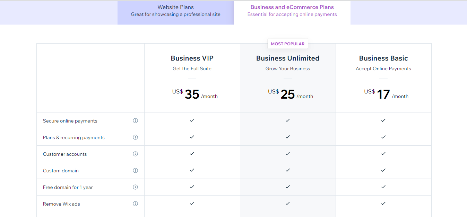Click the Most Popular badge
Viewport: 467px width, 217px height.
pyautogui.click(x=288, y=44)
